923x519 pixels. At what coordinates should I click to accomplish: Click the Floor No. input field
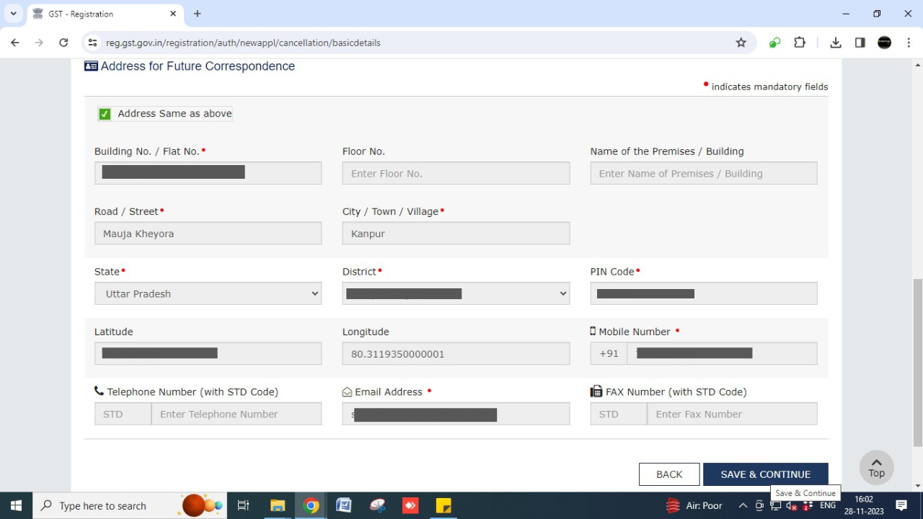click(456, 173)
